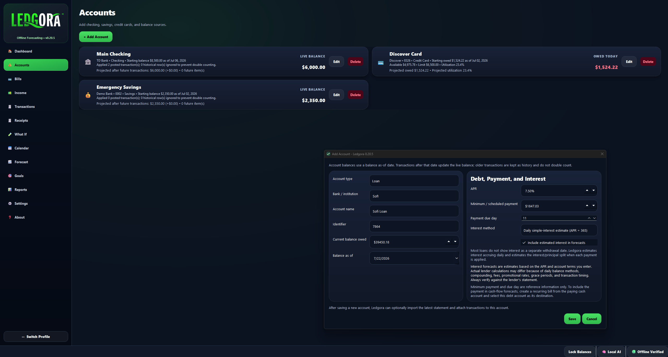
Task: Click the Emergency Savings balance $2,350.00
Action: [x=314, y=100]
